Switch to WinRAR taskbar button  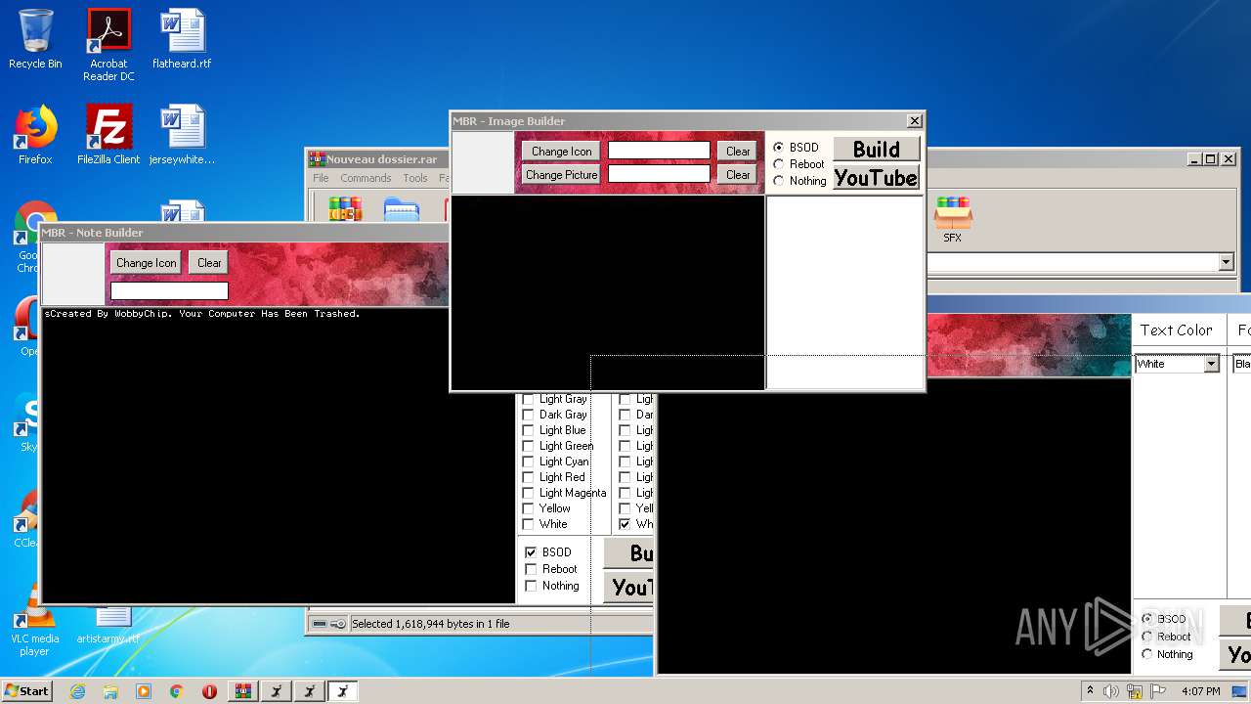pos(243,691)
